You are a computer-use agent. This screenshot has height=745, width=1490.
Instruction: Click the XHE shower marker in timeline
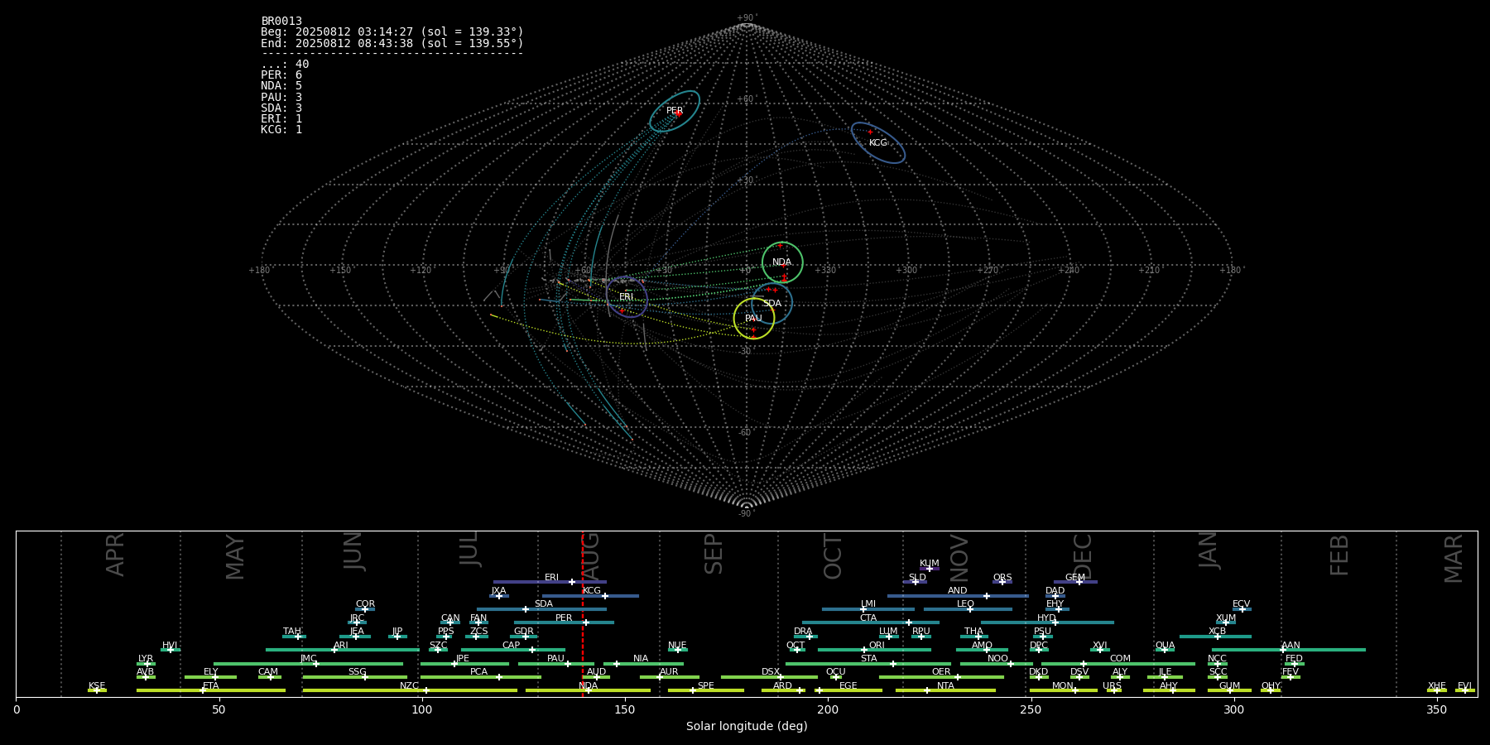(x=1437, y=690)
